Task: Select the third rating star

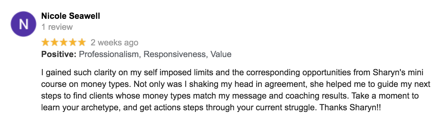Action: click(x=63, y=43)
